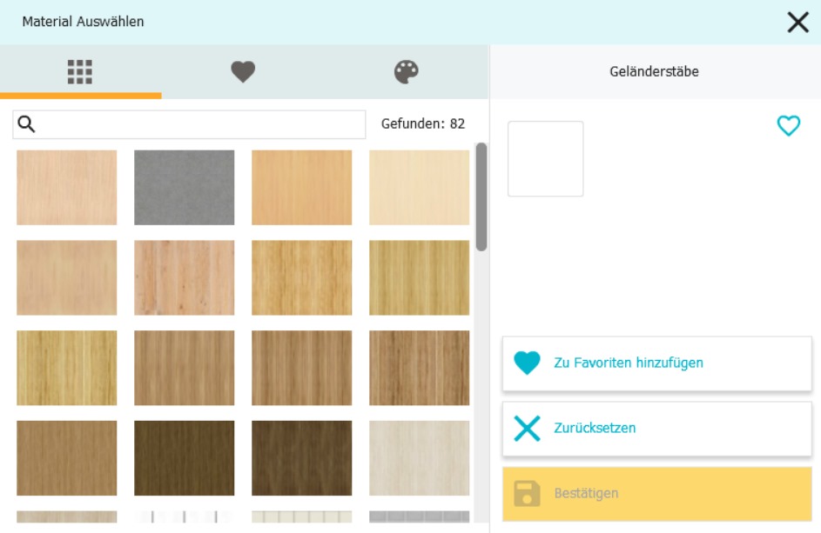Click the magnifying glass search icon

(27, 124)
